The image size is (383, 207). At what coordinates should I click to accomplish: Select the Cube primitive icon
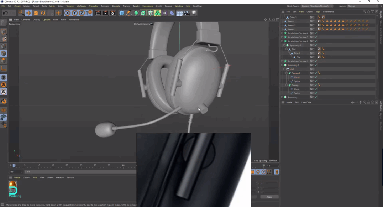(x=122, y=13)
